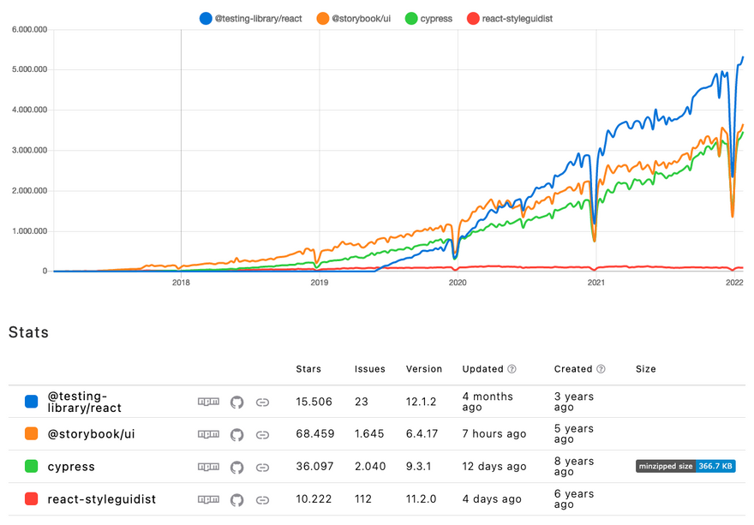Click the help icon next to Updated
754x525 pixels.
point(512,369)
